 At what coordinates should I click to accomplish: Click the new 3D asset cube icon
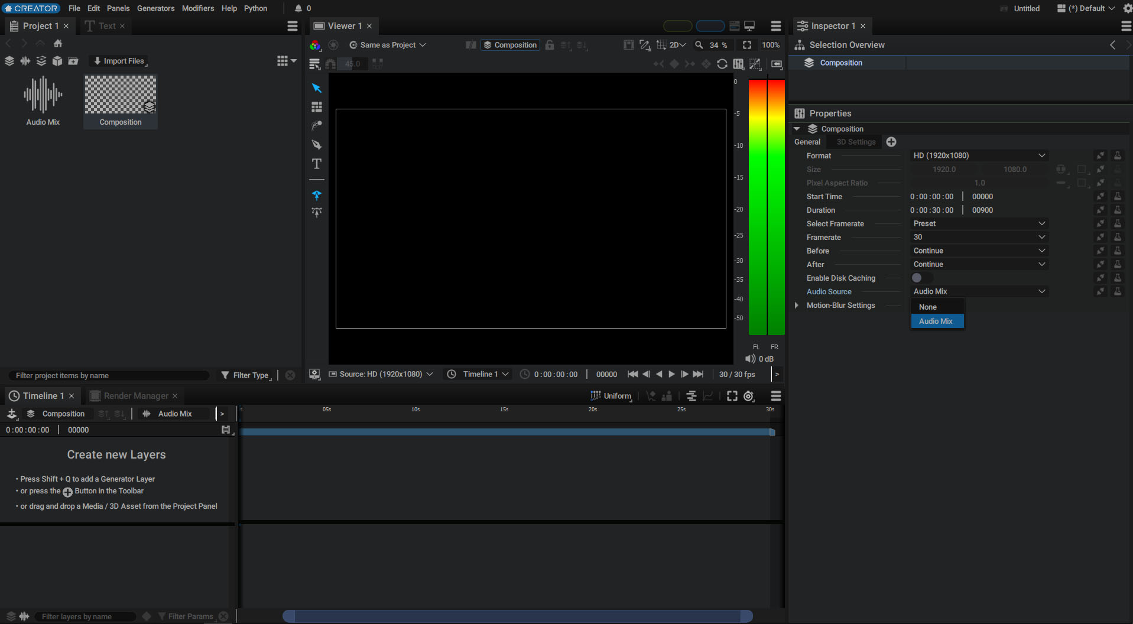(x=57, y=61)
